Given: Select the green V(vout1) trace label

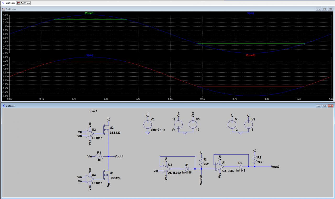Looking at the screenshot, I should pyautogui.click(x=90, y=13).
